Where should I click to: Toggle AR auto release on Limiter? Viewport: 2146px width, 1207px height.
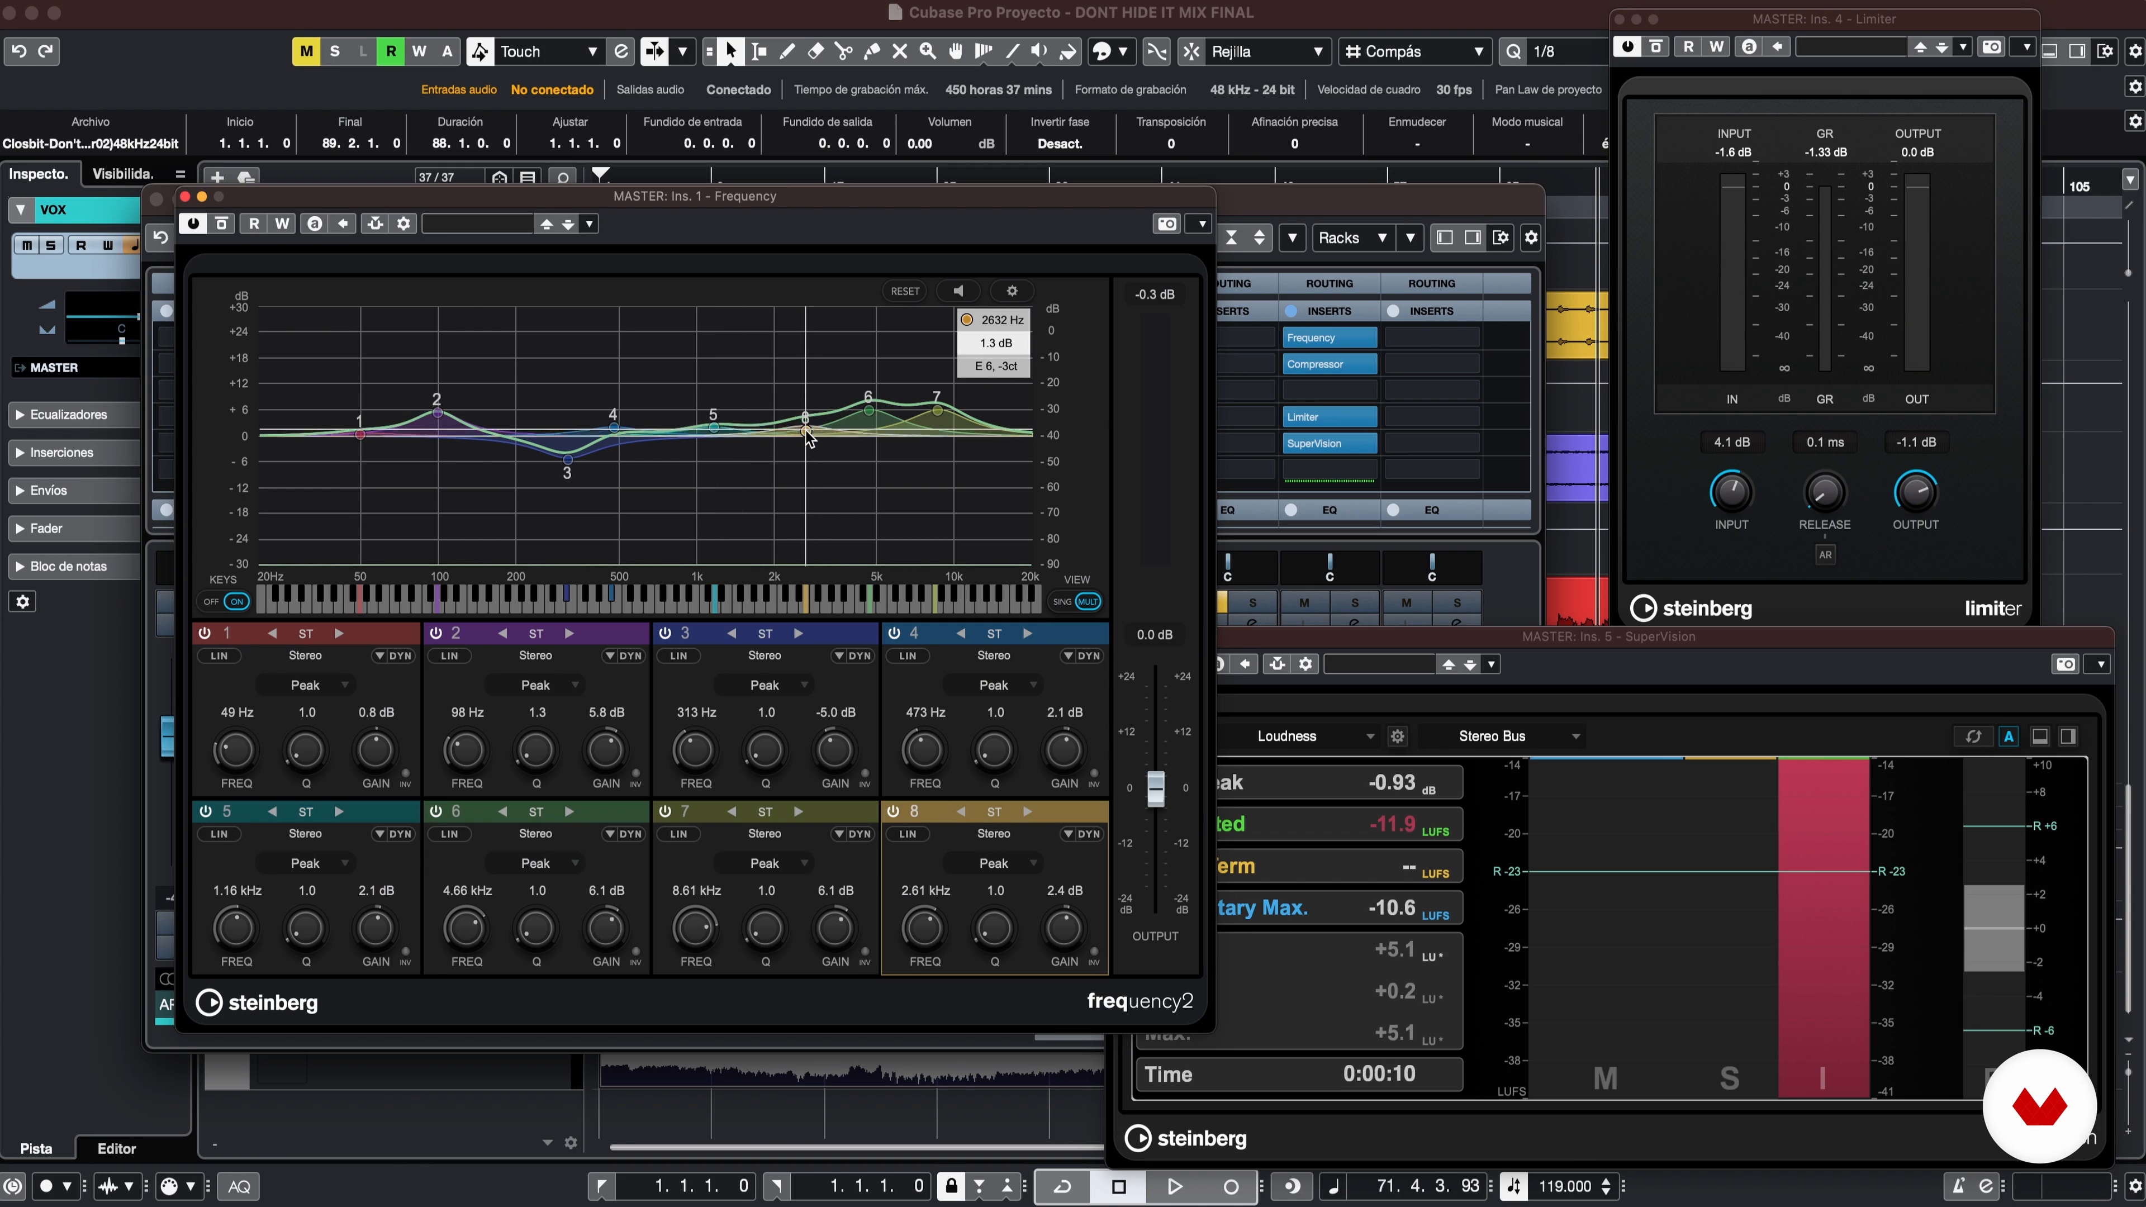[x=1825, y=555]
